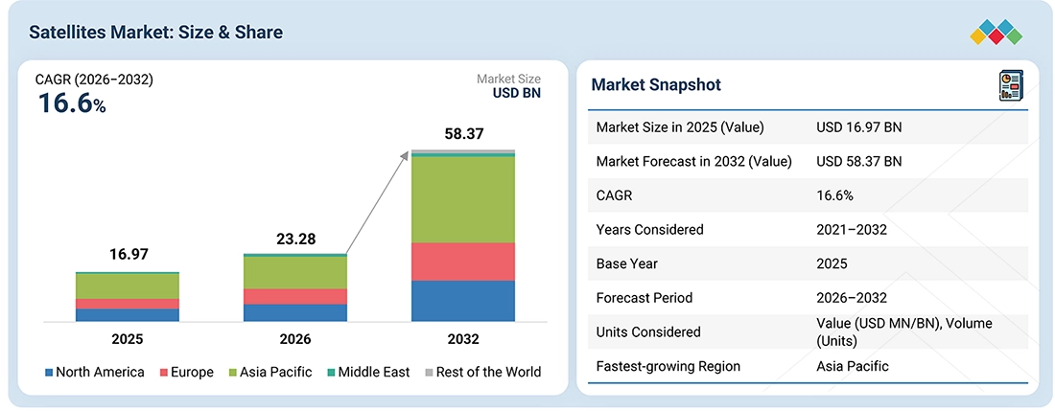1055x411 pixels.
Task: Click the Market Snapshot report icon
Action: pos(1011,86)
